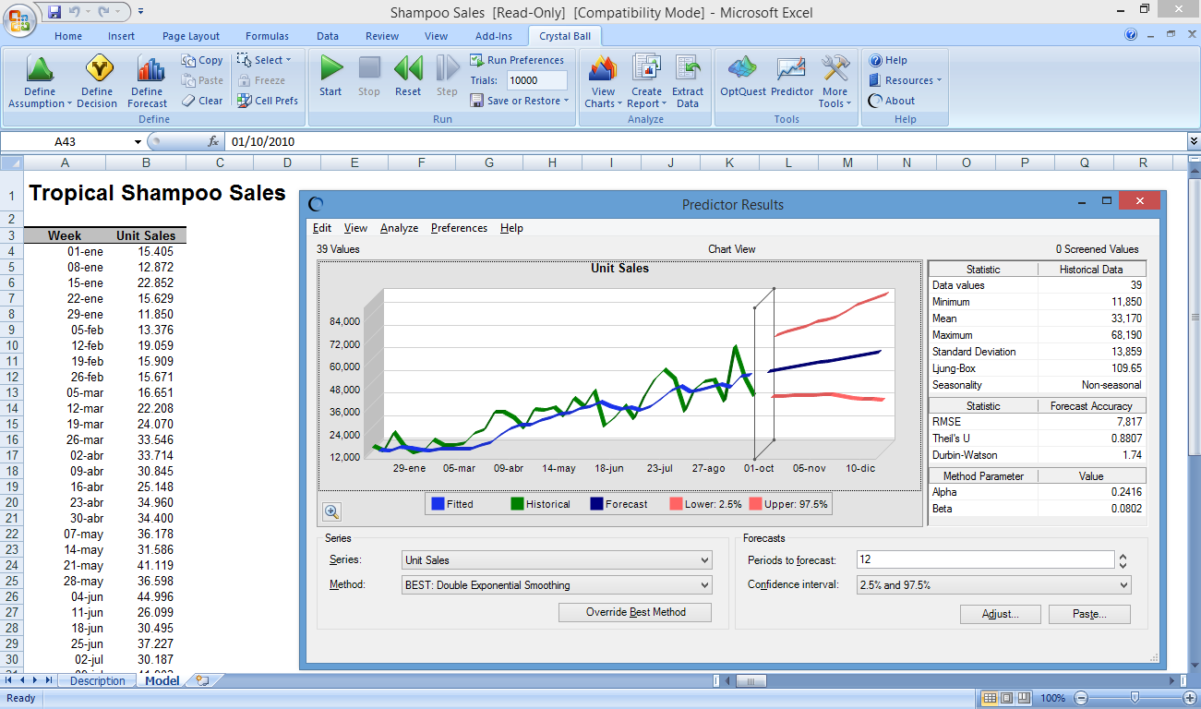Clear Crystal Ball data
The image size is (1201, 709).
(x=202, y=101)
